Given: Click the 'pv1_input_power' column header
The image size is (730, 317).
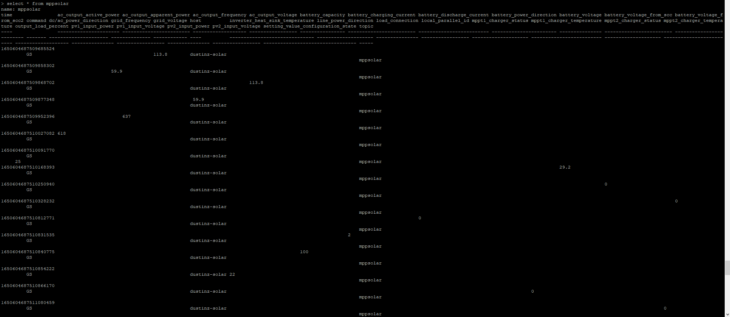Looking at the screenshot, I should (x=93, y=26).
